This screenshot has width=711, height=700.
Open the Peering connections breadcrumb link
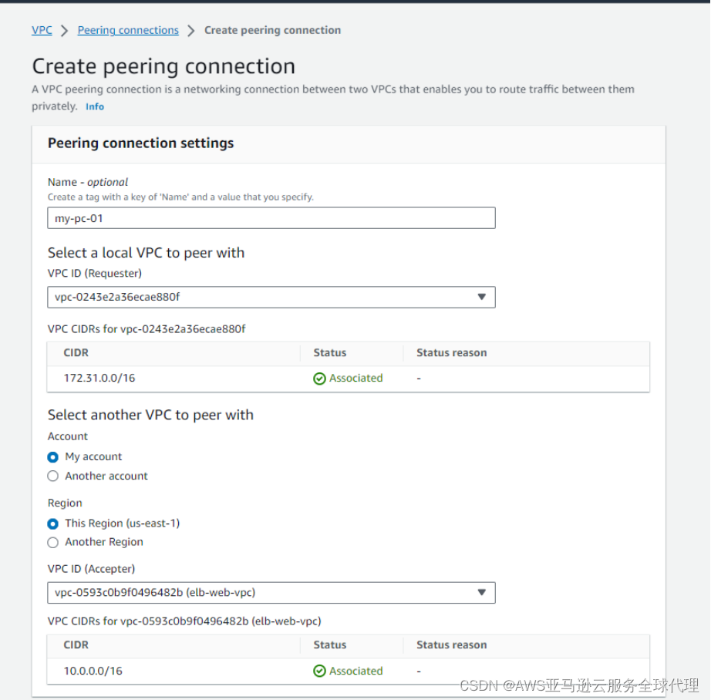(128, 30)
